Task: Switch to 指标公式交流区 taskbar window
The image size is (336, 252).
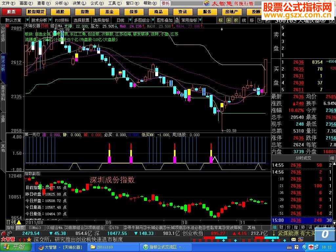Action: click(x=166, y=247)
